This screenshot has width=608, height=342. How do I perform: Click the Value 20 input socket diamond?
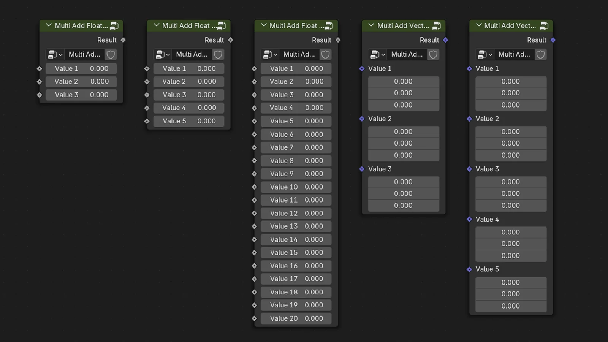click(255, 318)
